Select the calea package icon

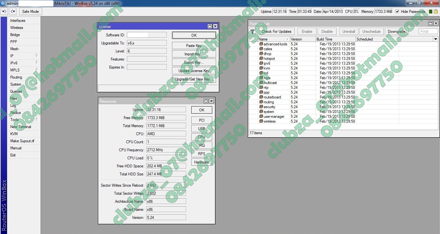click(x=261, y=49)
